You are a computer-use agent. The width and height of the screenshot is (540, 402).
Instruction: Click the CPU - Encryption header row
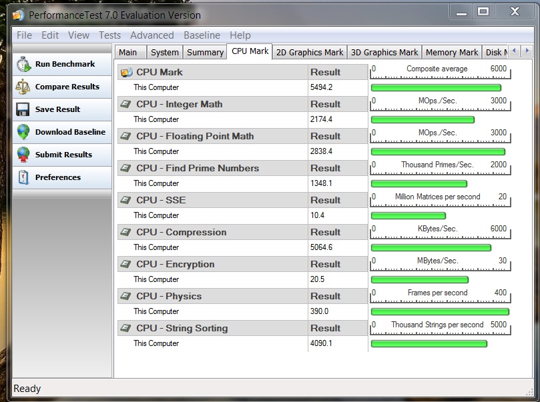tap(243, 264)
